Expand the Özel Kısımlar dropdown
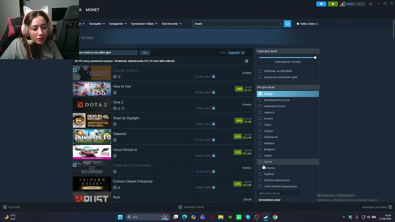Screen dimensions: 395x222 [x=172, y=24]
